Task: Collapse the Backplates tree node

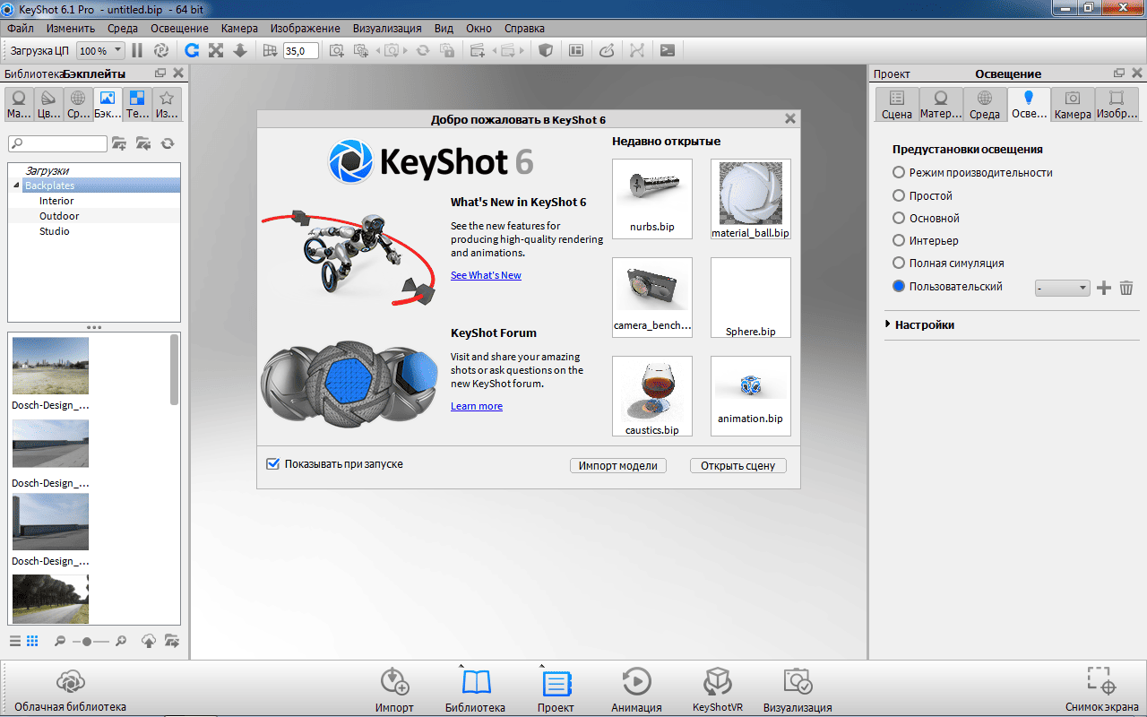Action: 16,186
